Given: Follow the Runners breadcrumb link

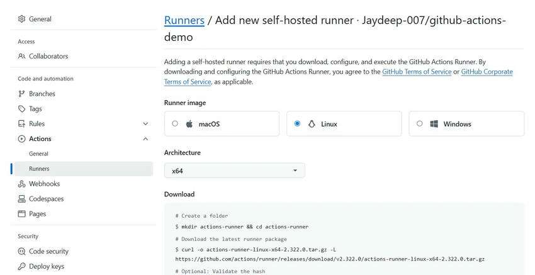Looking at the screenshot, I should pyautogui.click(x=184, y=20).
